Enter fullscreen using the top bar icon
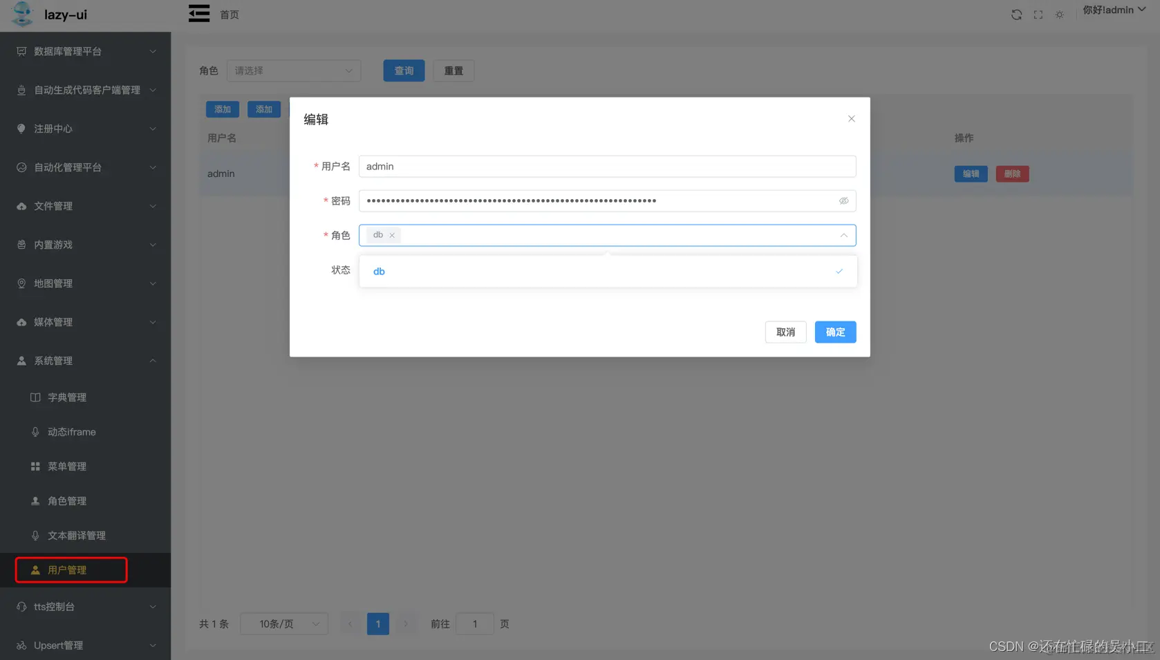This screenshot has width=1160, height=660. tap(1038, 15)
